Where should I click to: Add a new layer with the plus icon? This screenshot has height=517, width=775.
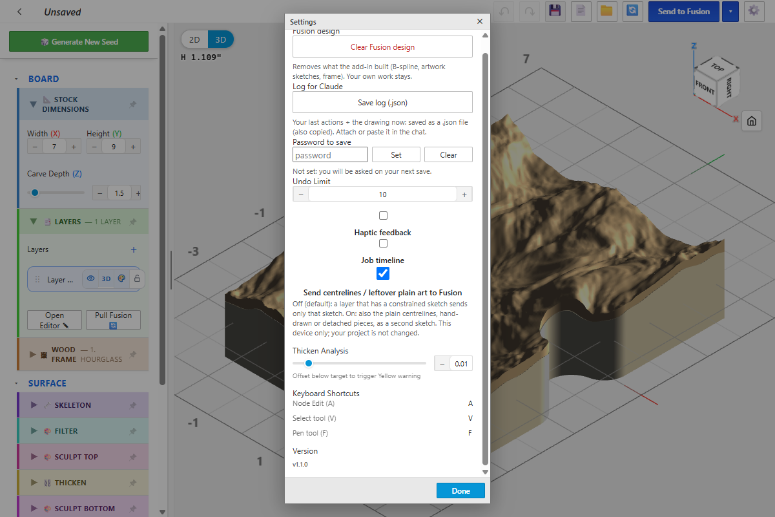(134, 249)
